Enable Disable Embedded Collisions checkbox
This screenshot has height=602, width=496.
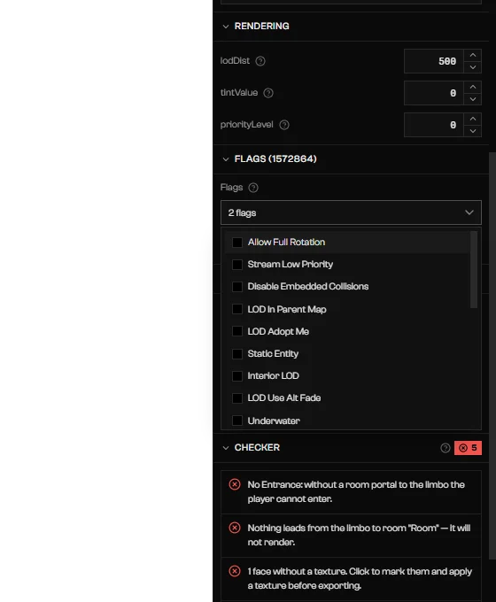point(237,287)
